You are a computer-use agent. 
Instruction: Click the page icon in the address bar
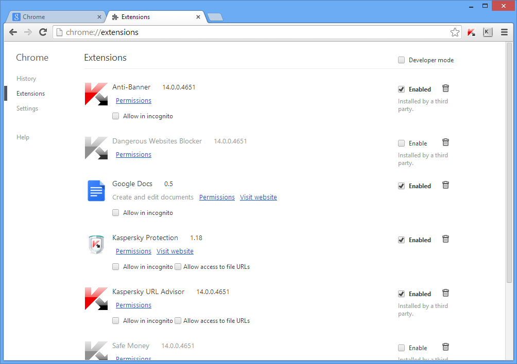tap(59, 32)
